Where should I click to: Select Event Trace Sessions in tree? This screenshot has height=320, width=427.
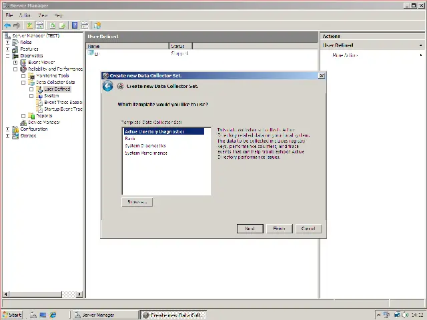[x=63, y=102]
